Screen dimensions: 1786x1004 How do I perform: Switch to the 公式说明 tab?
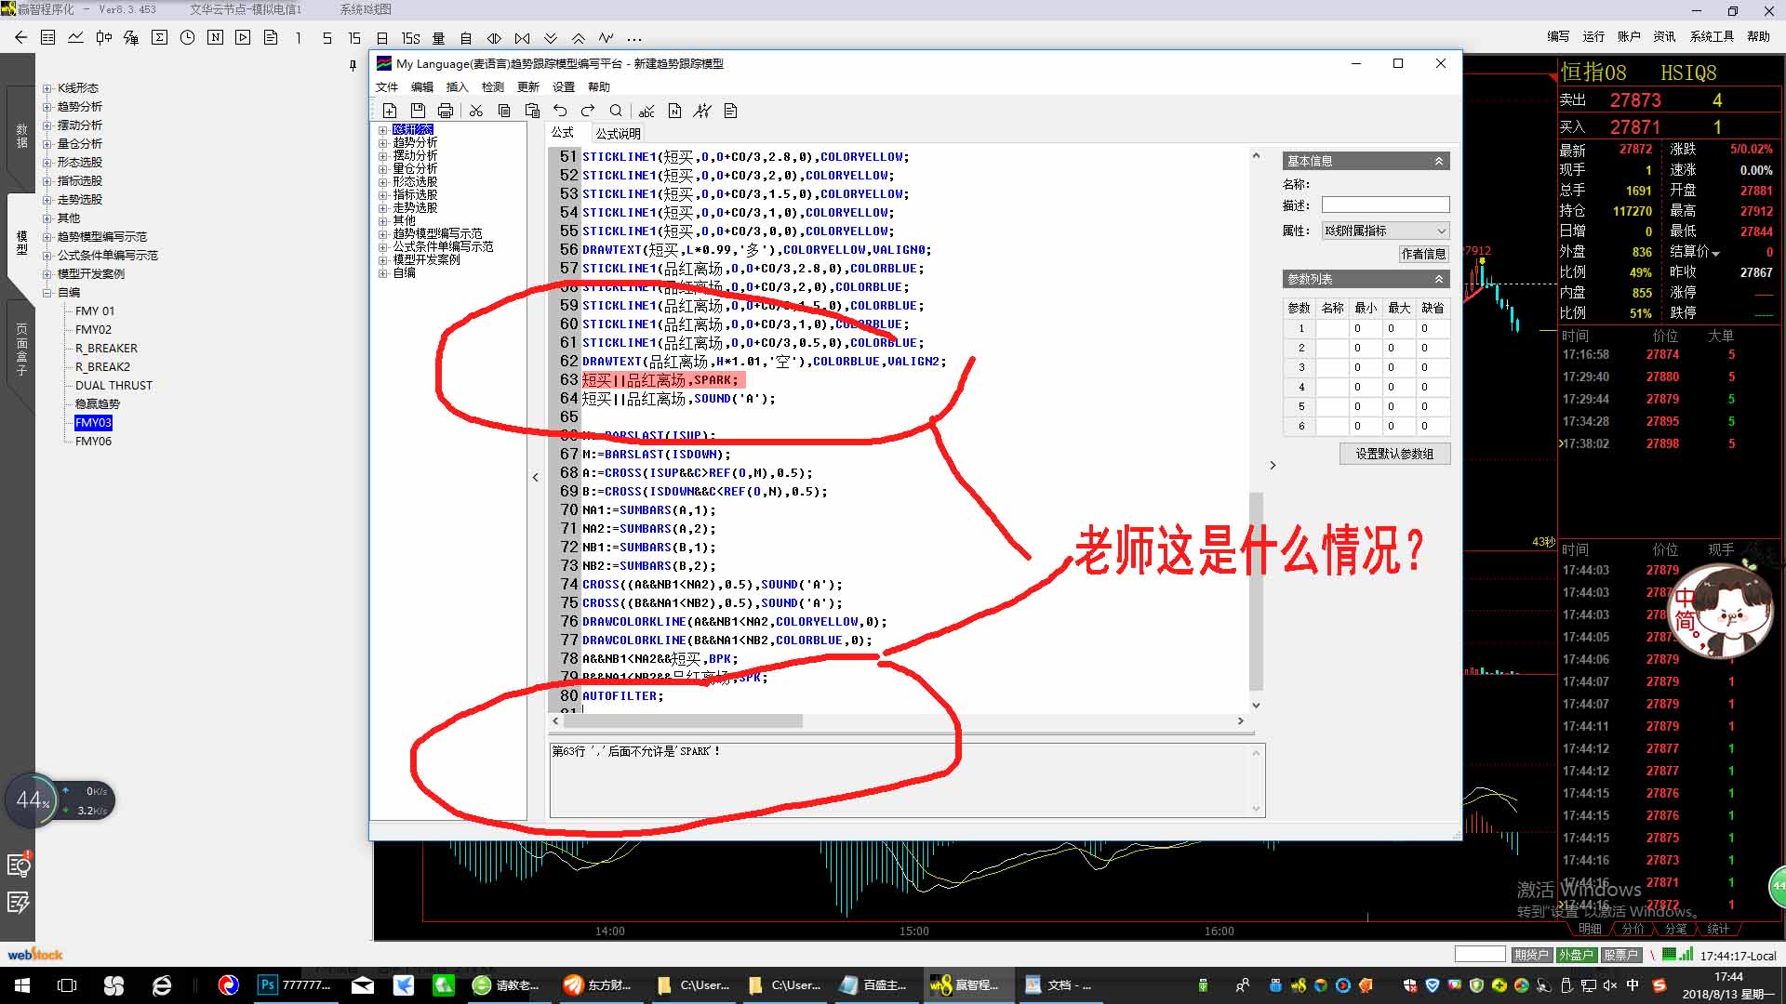click(x=618, y=133)
